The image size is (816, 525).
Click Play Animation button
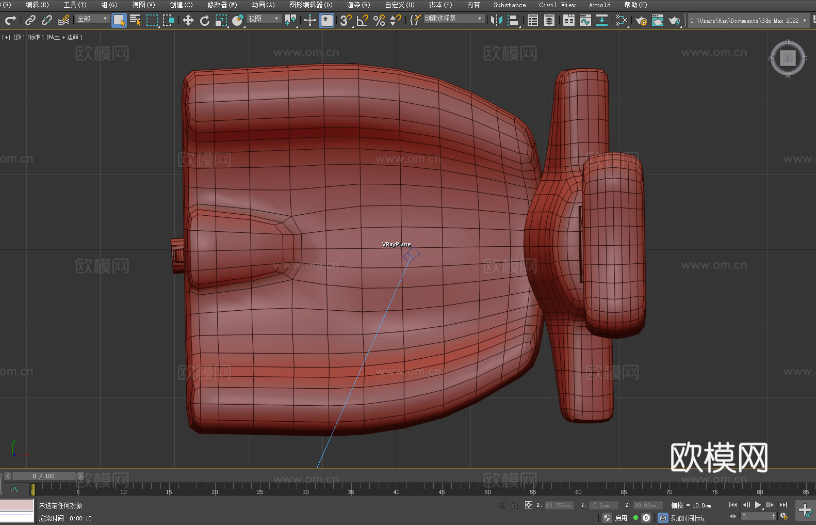point(758,505)
